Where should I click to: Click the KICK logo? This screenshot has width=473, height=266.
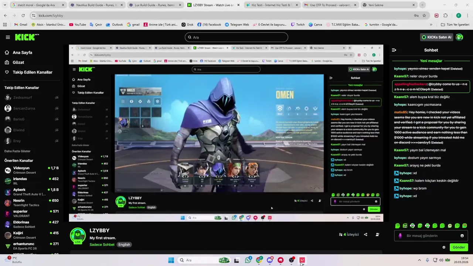[x=27, y=37]
